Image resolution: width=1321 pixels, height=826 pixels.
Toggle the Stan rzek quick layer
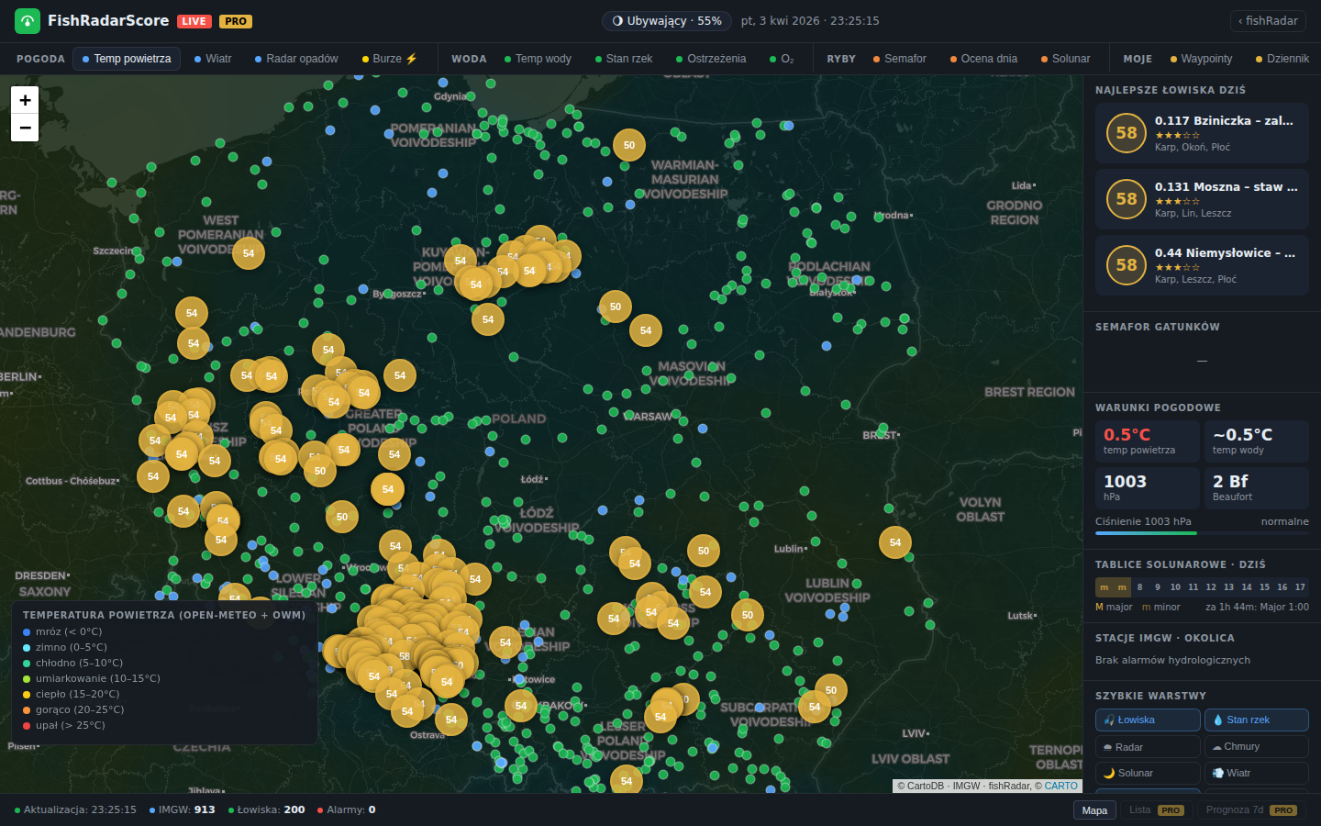coord(1256,720)
